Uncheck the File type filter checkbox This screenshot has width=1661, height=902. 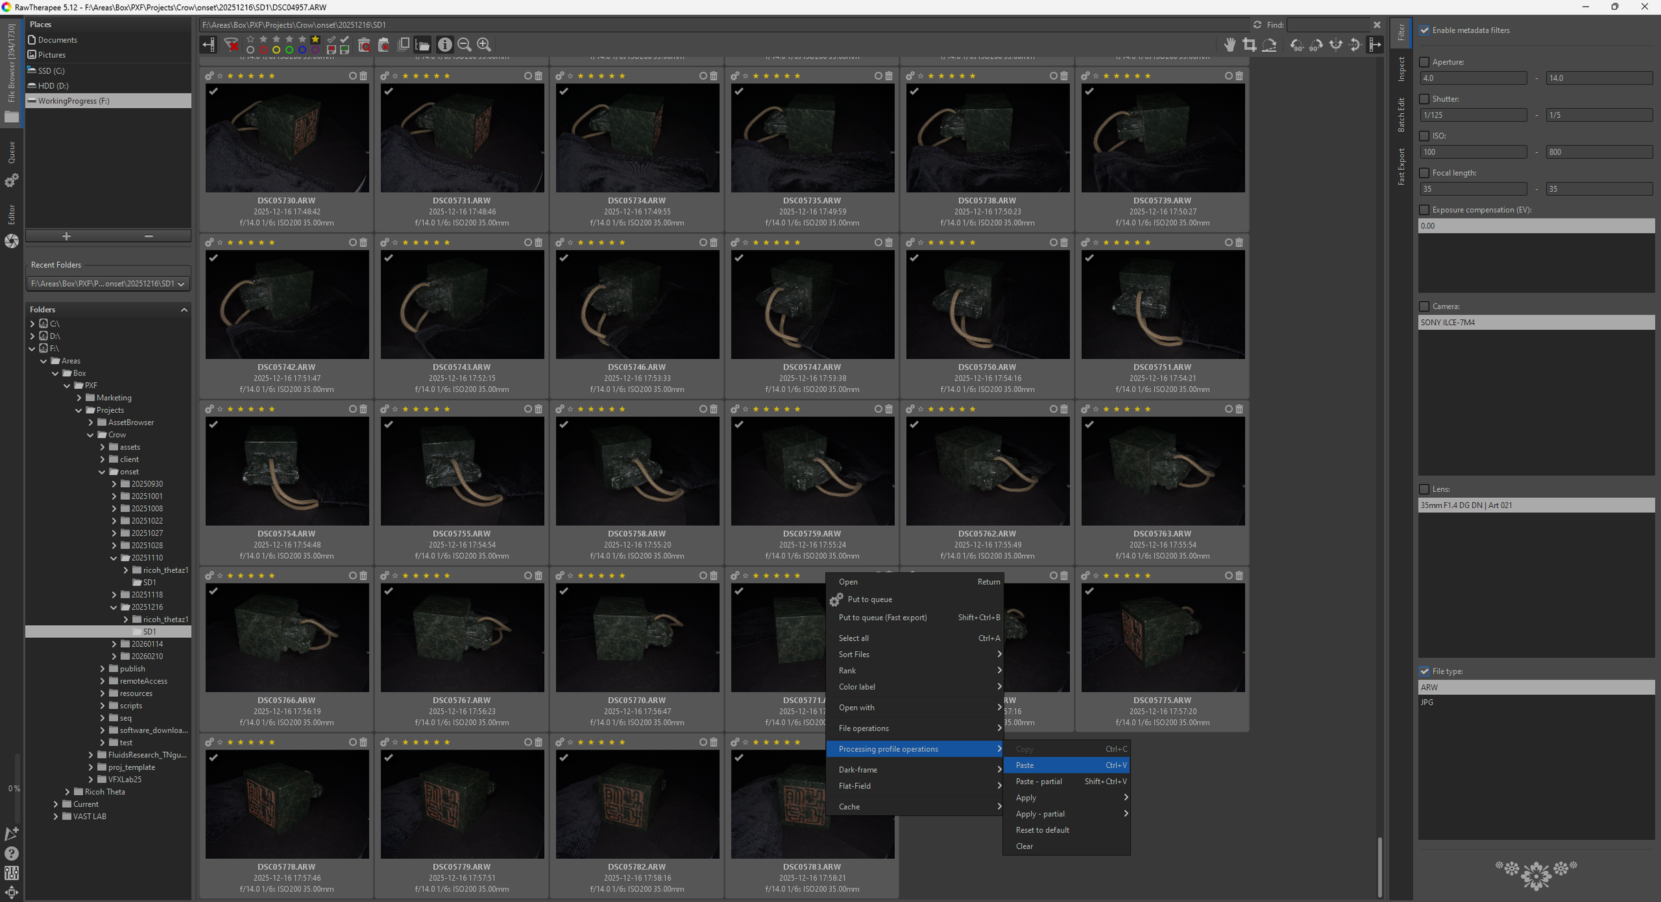[1424, 671]
